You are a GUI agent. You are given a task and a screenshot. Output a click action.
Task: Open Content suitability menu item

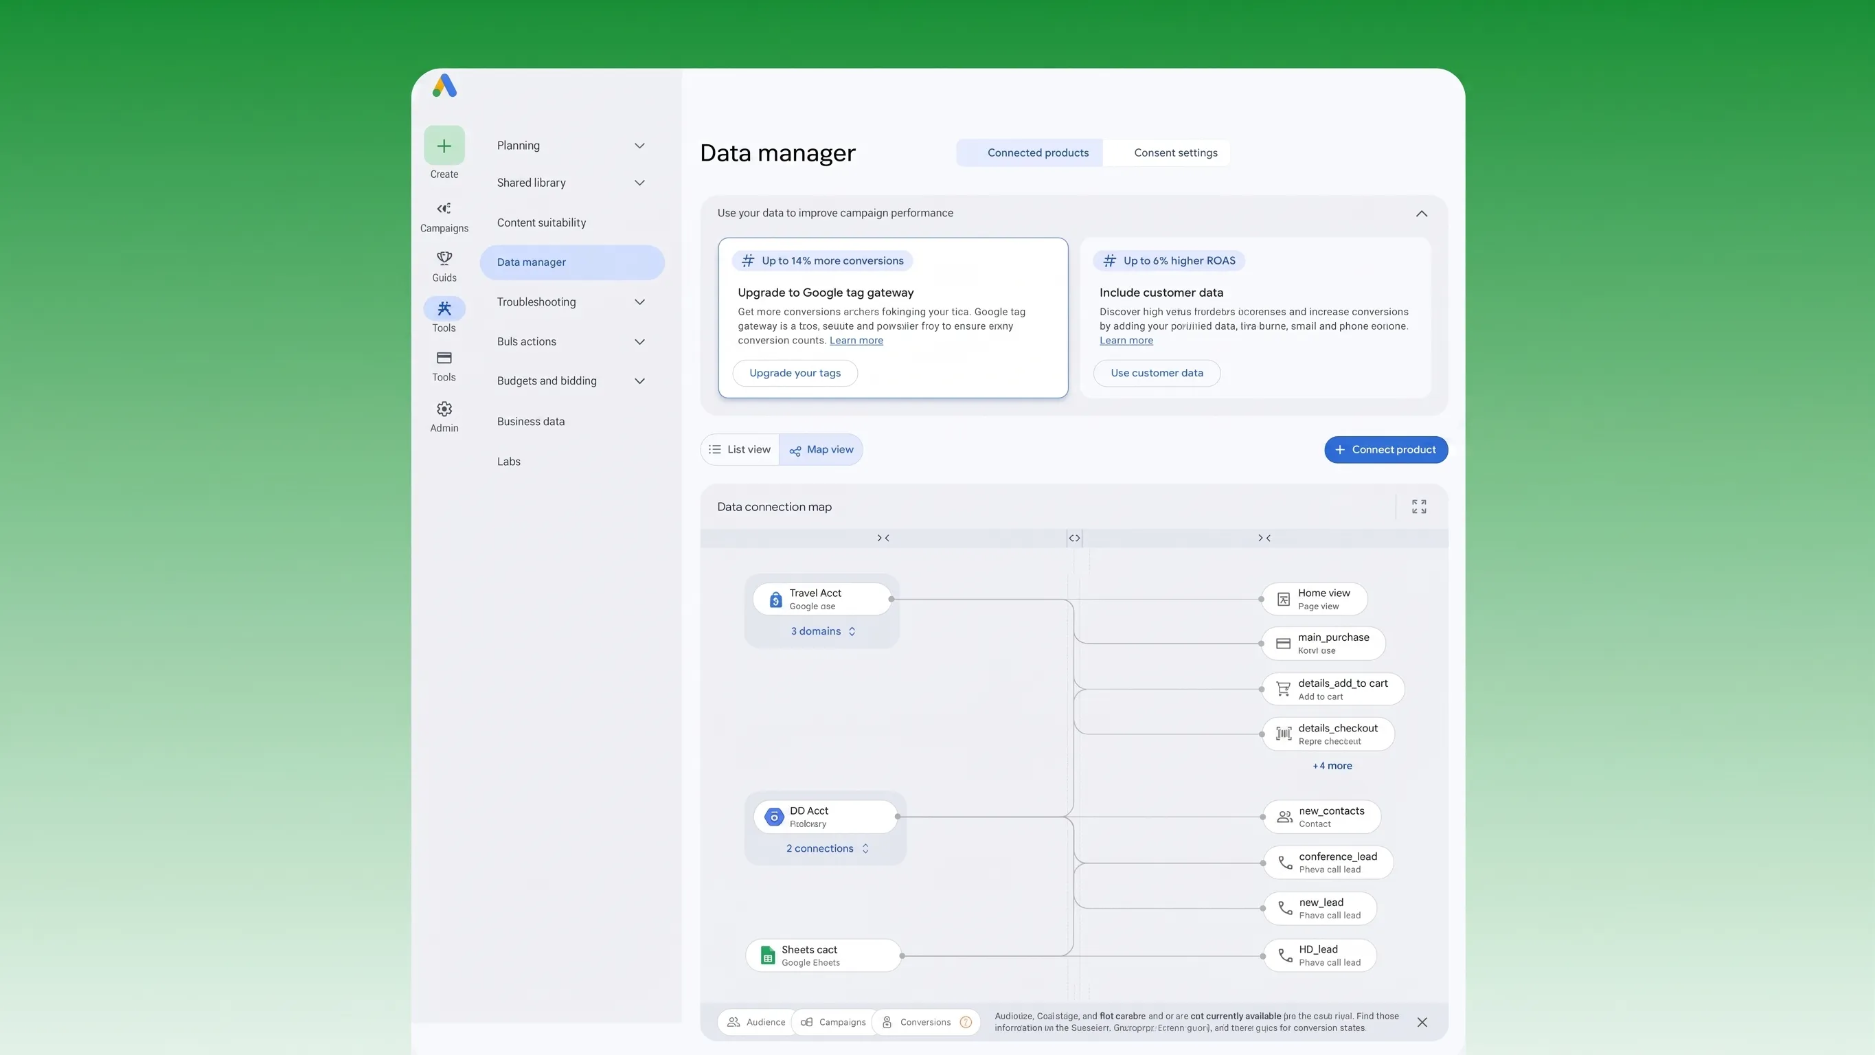coord(541,223)
